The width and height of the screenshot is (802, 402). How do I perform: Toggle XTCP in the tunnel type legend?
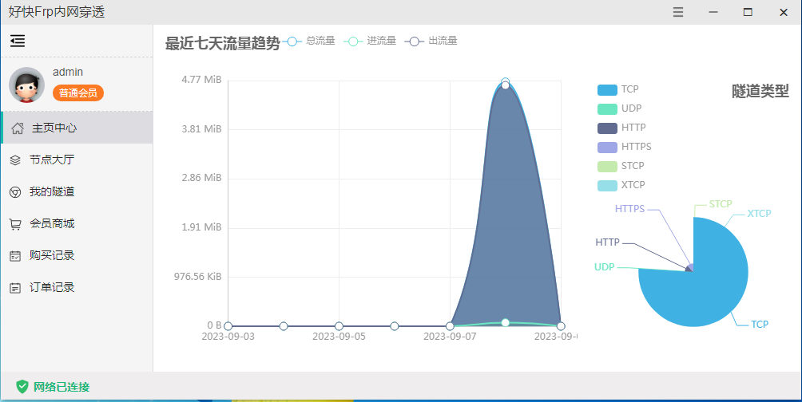coord(621,185)
